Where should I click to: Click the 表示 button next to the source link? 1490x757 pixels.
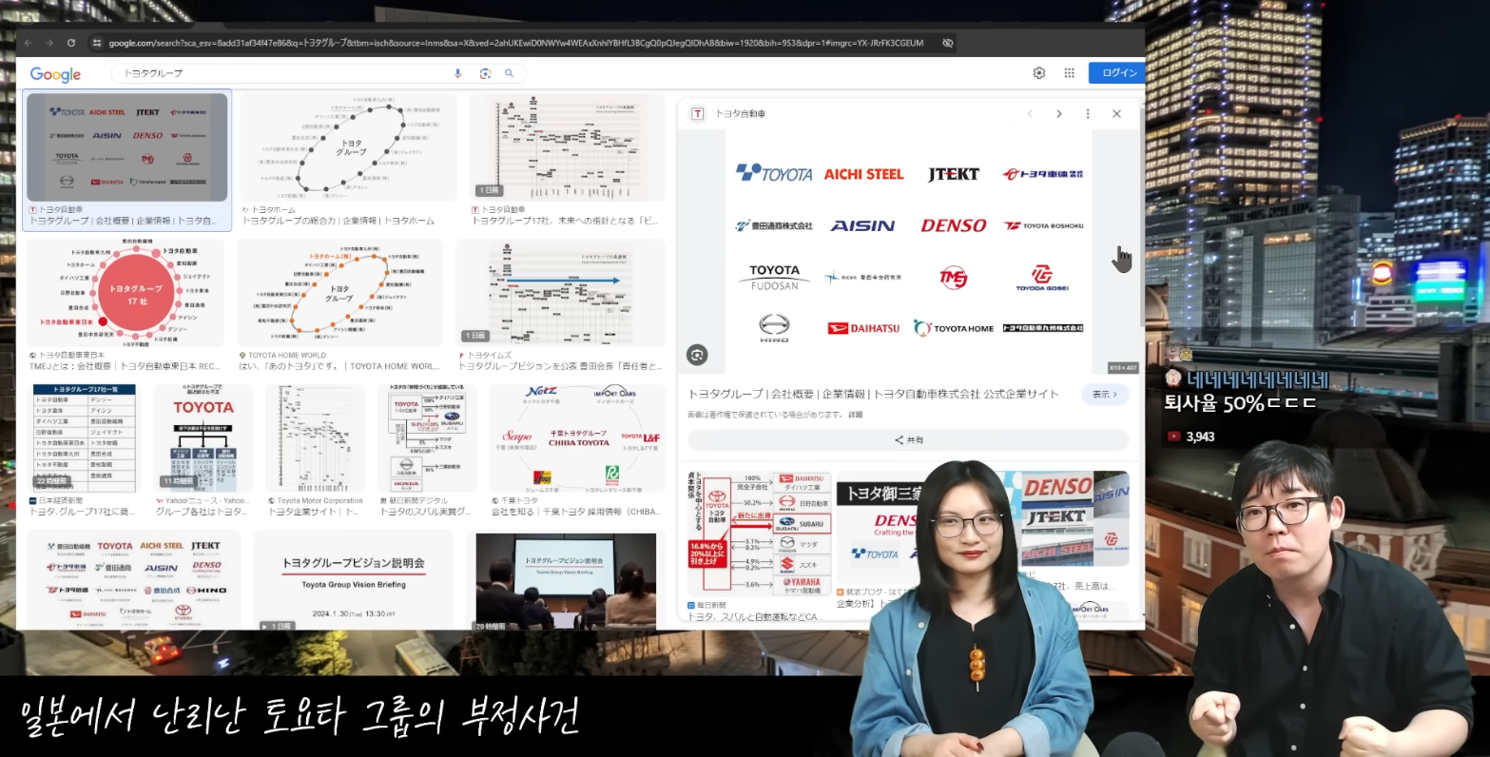pyautogui.click(x=1104, y=393)
